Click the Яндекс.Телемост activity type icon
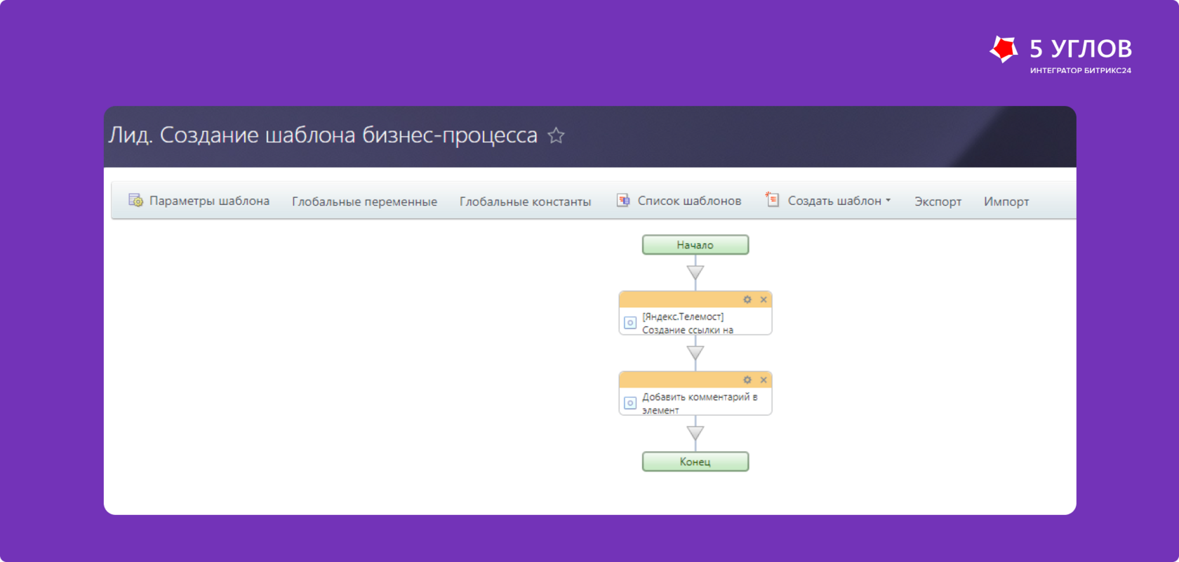Screen dimensions: 1179x562 tap(630, 323)
